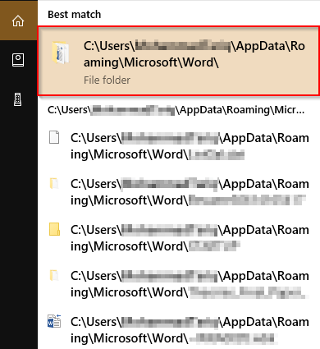Screen dimensions: 320x349
Task: Click the 'Best match' heading
Action: 74,15
